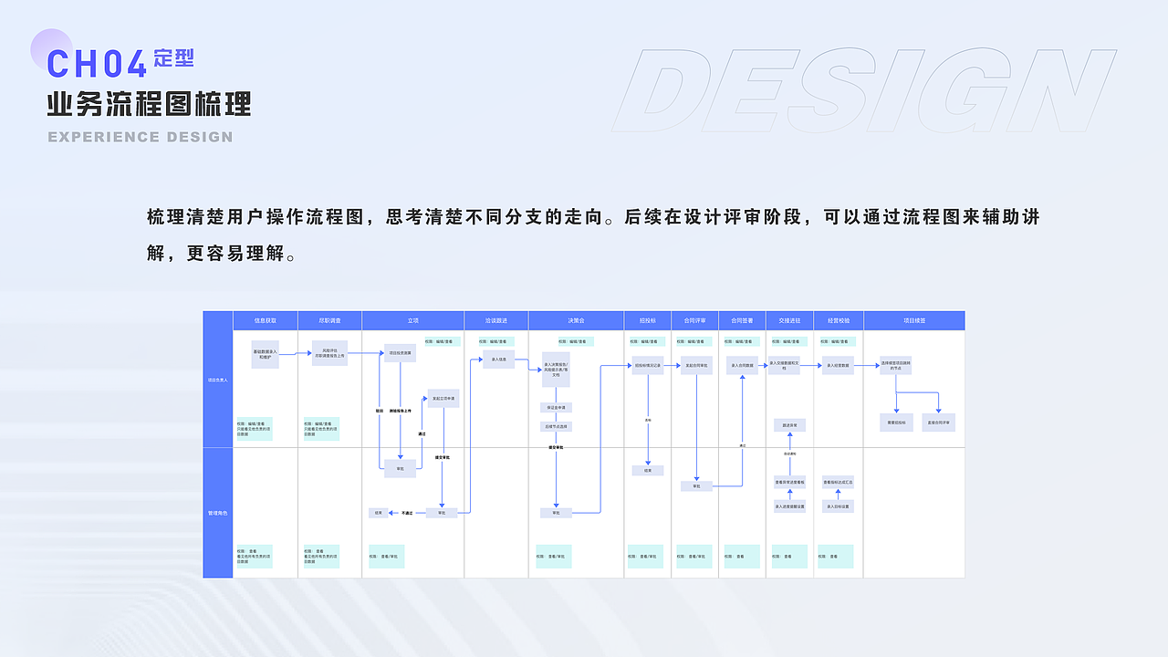Viewport: 1168px width, 657px height.
Task: Click the 保证金申请 node
Action: tap(556, 407)
